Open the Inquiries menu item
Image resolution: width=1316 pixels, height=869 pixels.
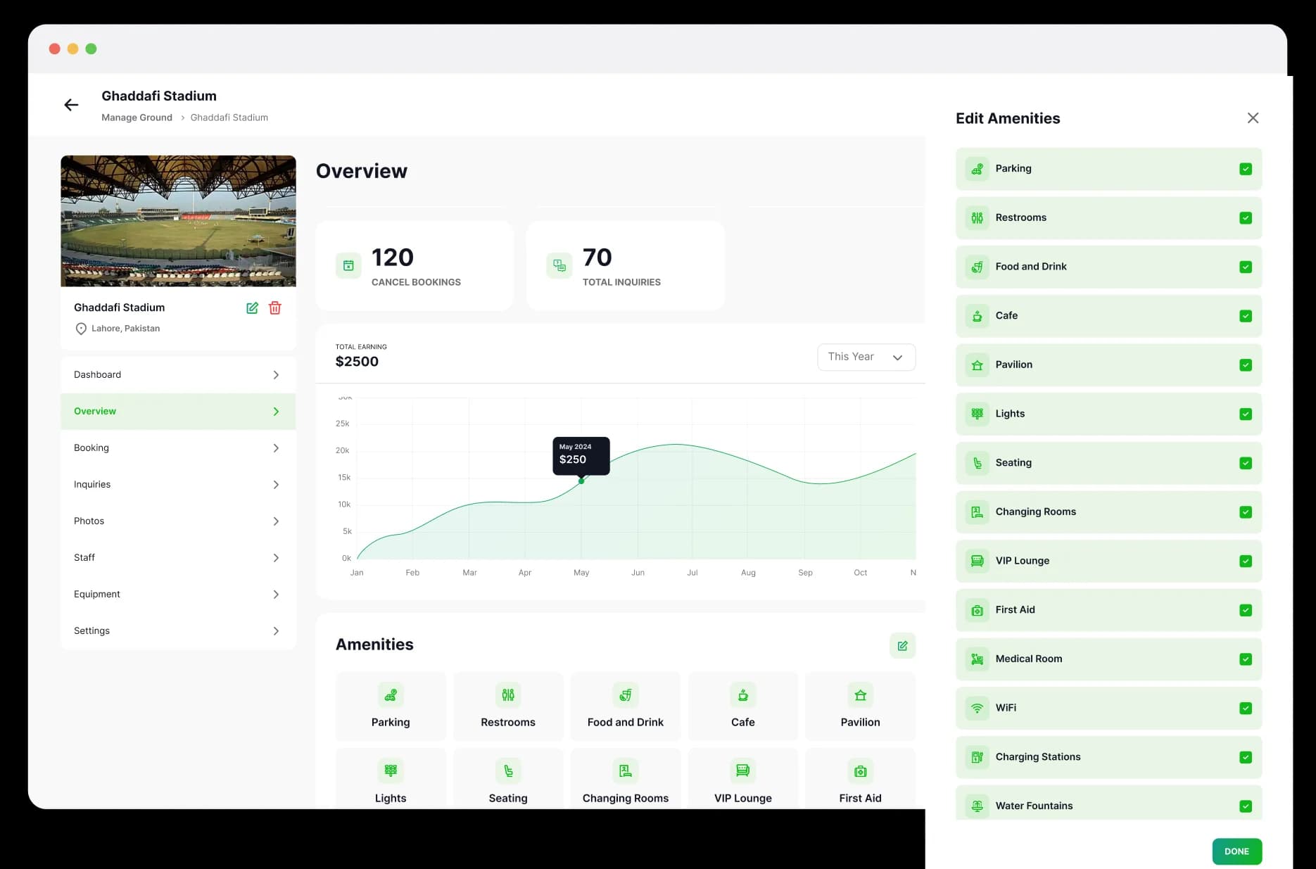178,485
